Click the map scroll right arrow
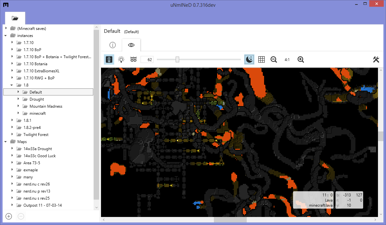 [x=376, y=220]
